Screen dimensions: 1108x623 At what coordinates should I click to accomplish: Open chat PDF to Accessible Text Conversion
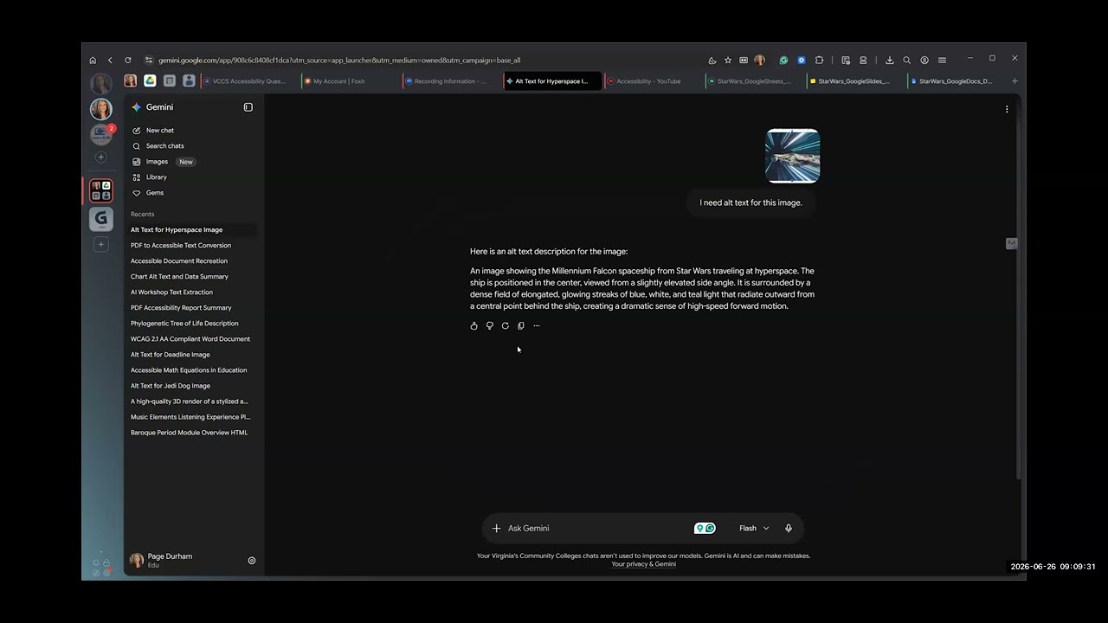coord(181,246)
